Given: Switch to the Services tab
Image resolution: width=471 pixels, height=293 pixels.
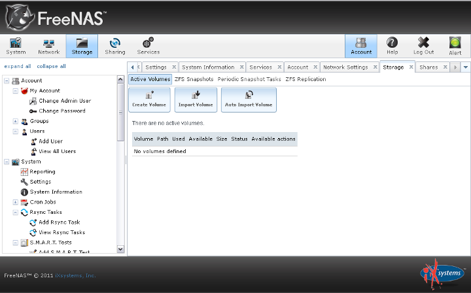Looking at the screenshot, I should click(260, 67).
